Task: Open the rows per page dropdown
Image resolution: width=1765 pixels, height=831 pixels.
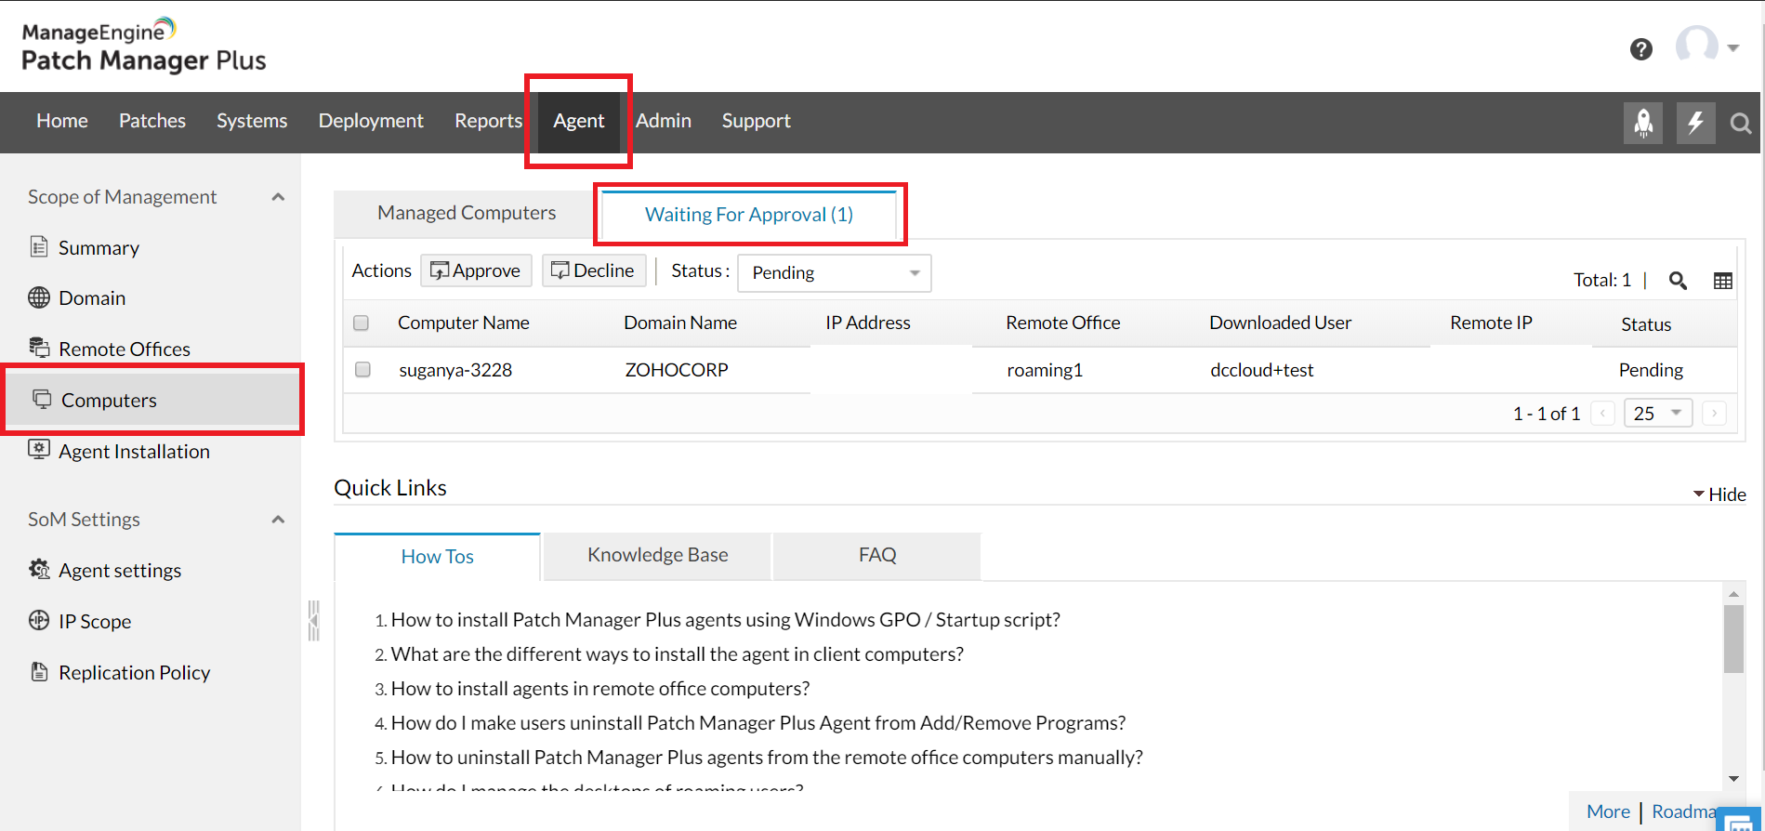Action: [x=1658, y=413]
